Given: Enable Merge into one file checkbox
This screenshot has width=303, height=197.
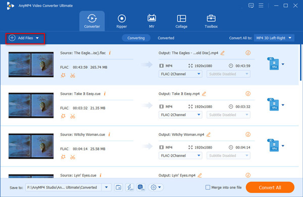Looking at the screenshot, I should (208, 187).
